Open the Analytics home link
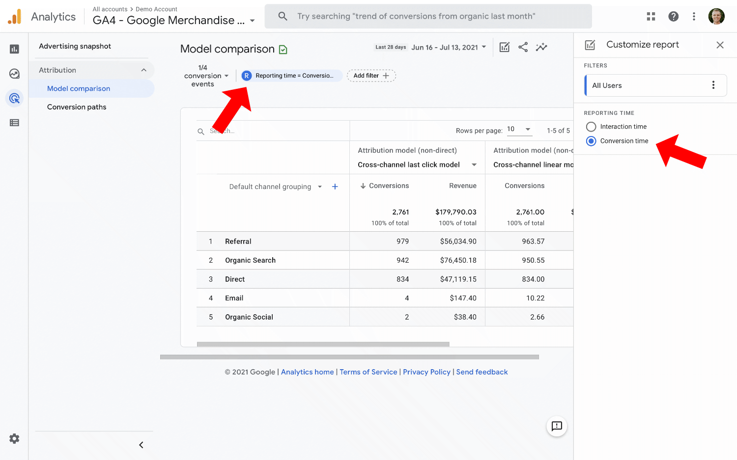This screenshot has height=460, width=737. [x=308, y=372]
